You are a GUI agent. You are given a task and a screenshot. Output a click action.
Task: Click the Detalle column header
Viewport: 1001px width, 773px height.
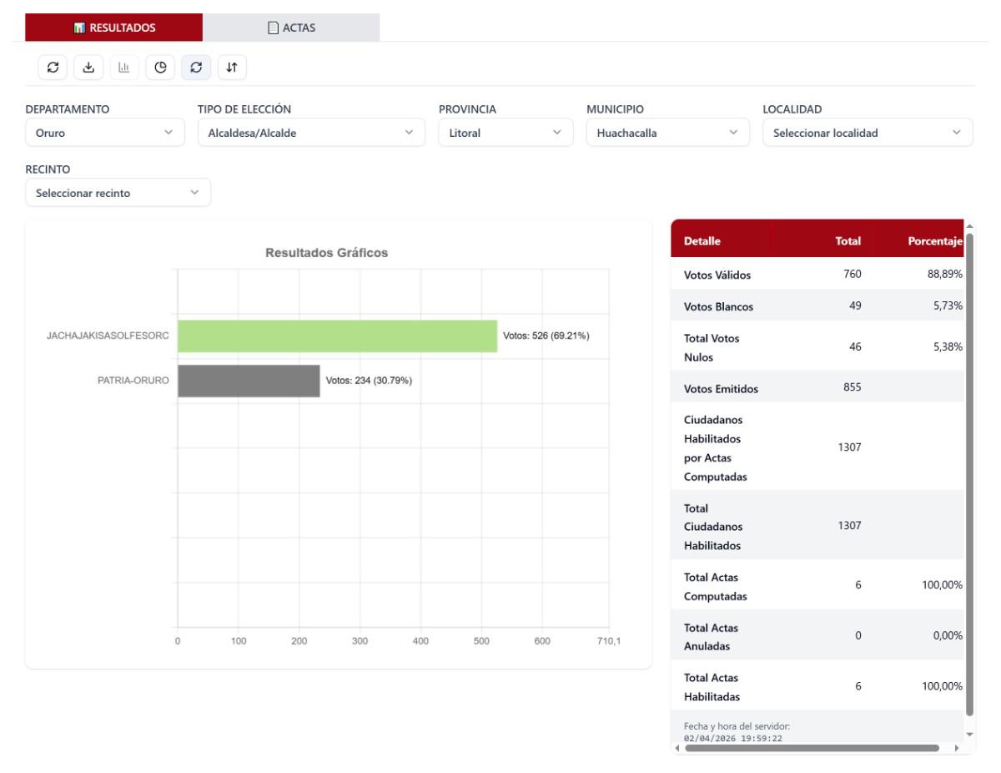point(702,242)
